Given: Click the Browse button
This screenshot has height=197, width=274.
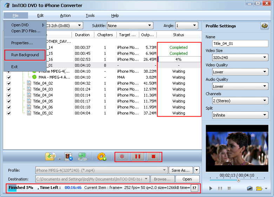Looking at the screenshot, I should point(162,179).
